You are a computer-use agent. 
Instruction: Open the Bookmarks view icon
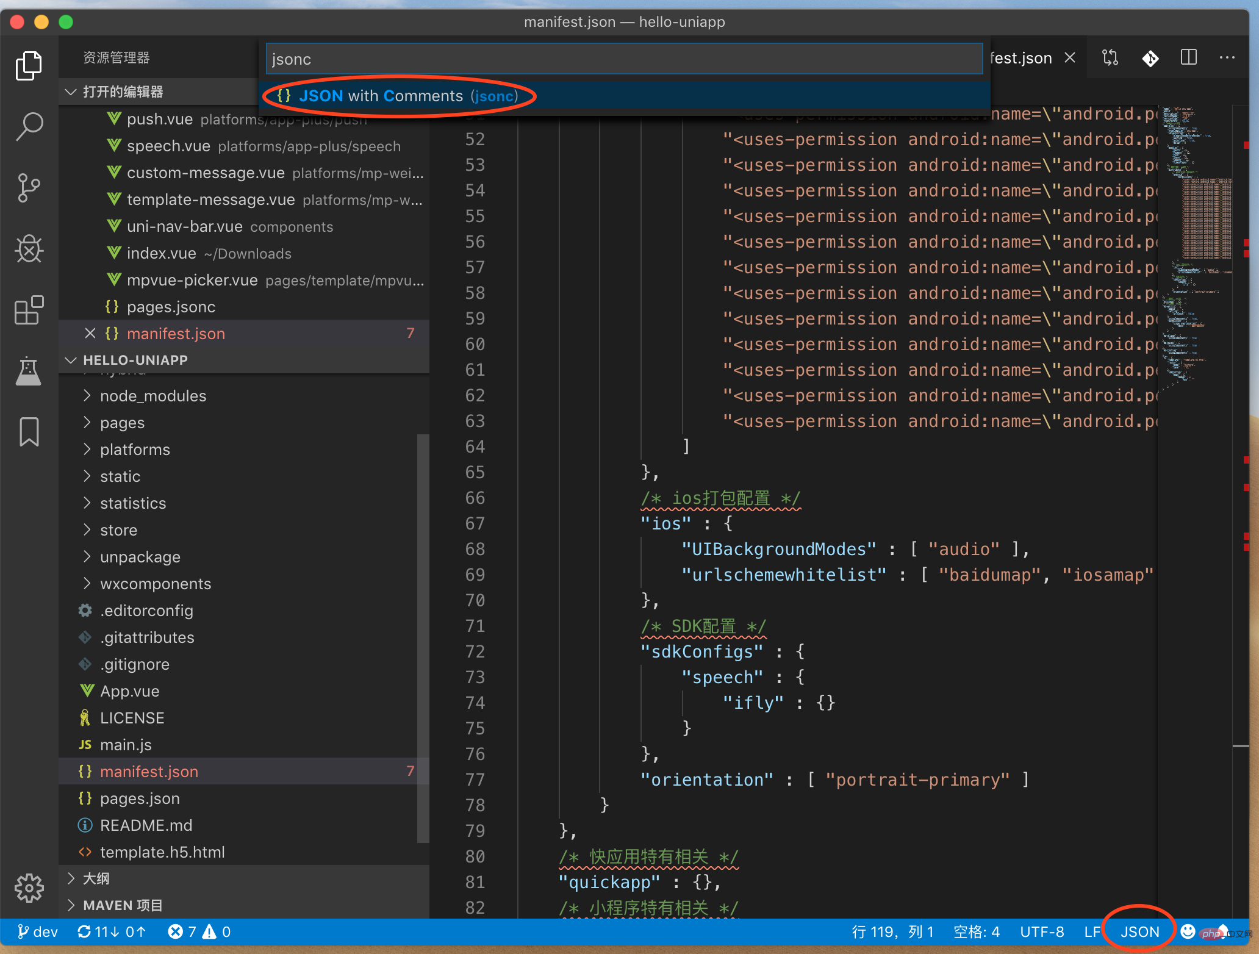coord(29,432)
